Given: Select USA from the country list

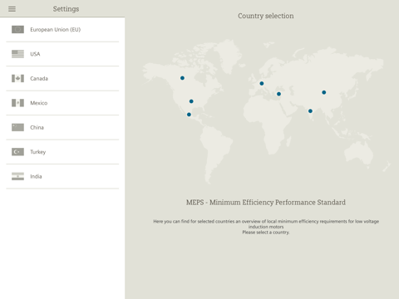Looking at the screenshot, I should (x=62, y=54).
